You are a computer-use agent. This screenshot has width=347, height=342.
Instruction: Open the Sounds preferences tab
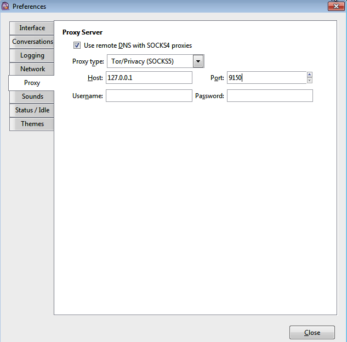click(32, 96)
